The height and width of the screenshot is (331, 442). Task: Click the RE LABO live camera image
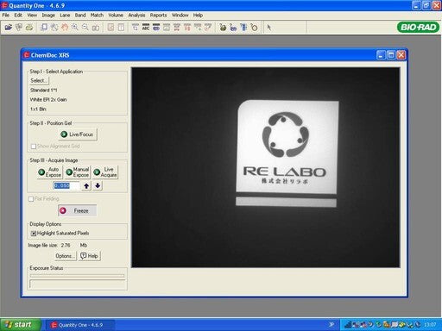(x=266, y=167)
